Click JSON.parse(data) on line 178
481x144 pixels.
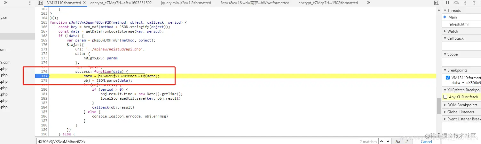(x=113, y=80)
